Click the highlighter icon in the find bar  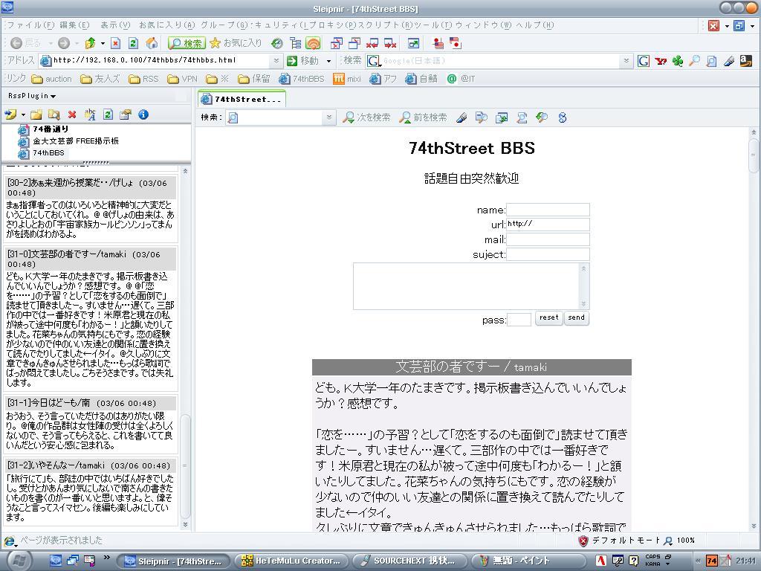coord(462,117)
